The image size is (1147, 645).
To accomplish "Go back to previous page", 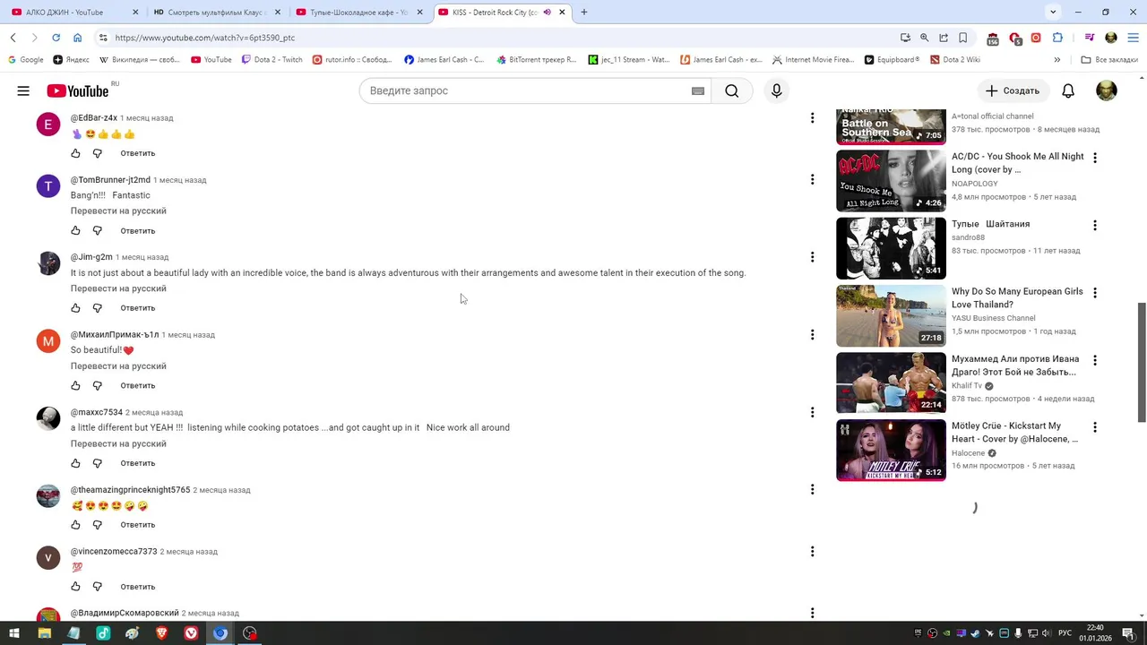I will coord(13,38).
